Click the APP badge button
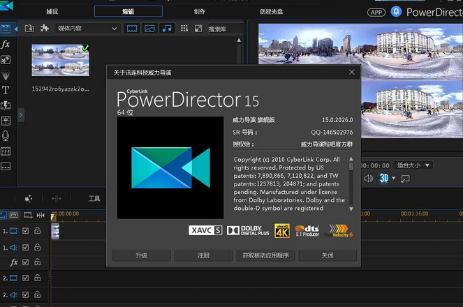Image resolution: width=463 pixels, height=307 pixels. coord(376,13)
